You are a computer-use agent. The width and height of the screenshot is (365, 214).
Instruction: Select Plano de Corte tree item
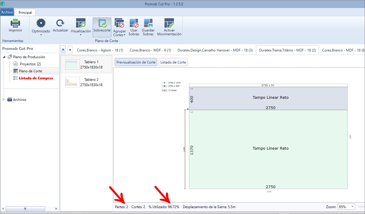pos(30,71)
